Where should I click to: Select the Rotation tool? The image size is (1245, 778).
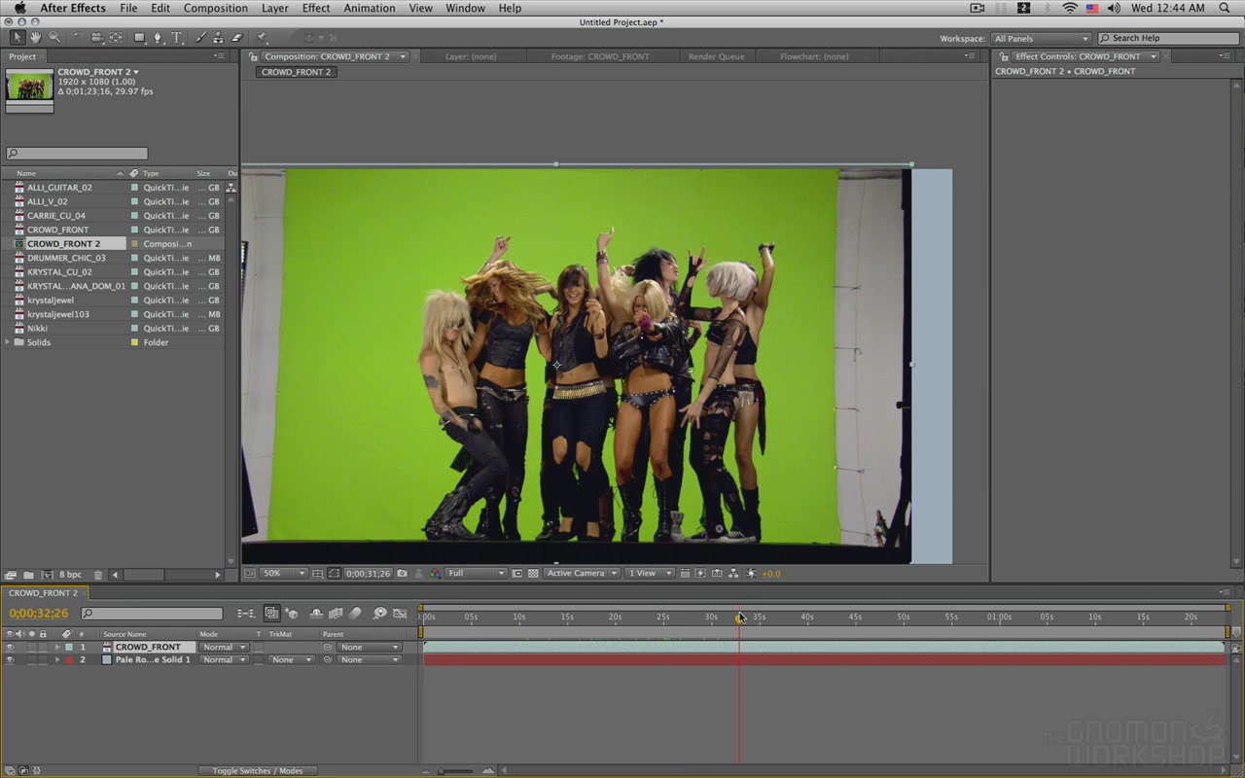click(78, 38)
